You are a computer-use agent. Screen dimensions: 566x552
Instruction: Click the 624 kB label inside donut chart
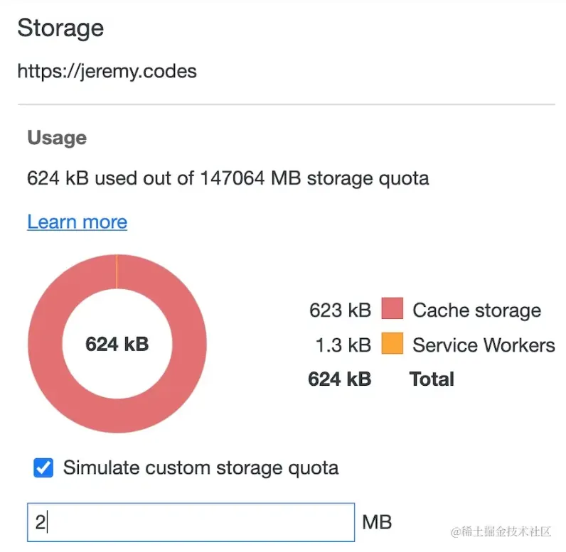tap(117, 345)
